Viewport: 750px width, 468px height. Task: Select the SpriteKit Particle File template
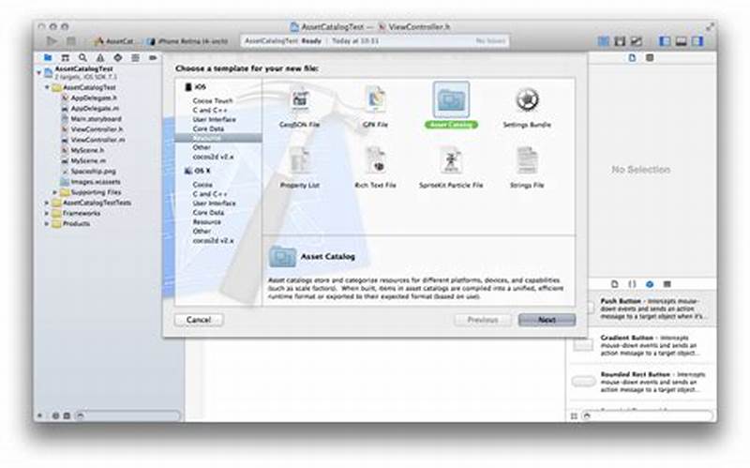pos(451,168)
